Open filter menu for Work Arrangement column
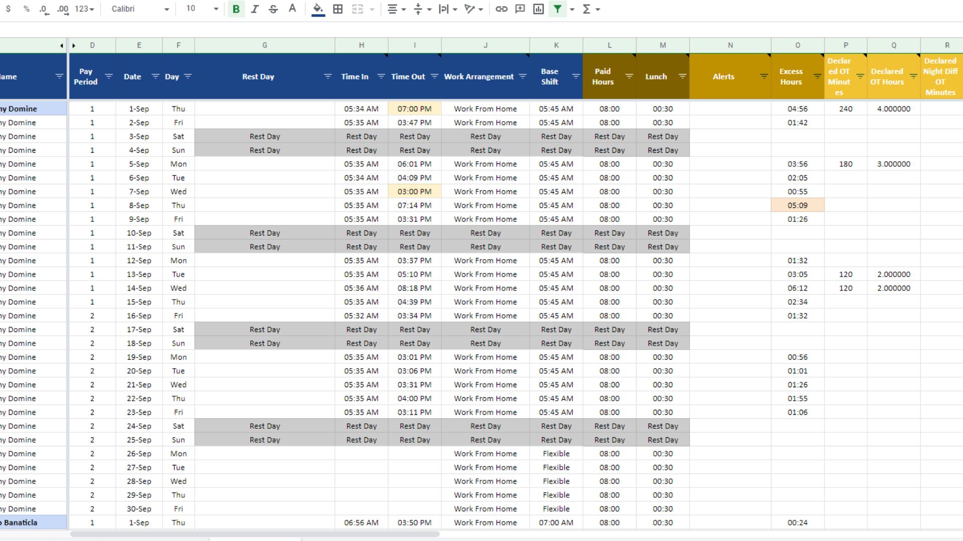 coord(523,77)
